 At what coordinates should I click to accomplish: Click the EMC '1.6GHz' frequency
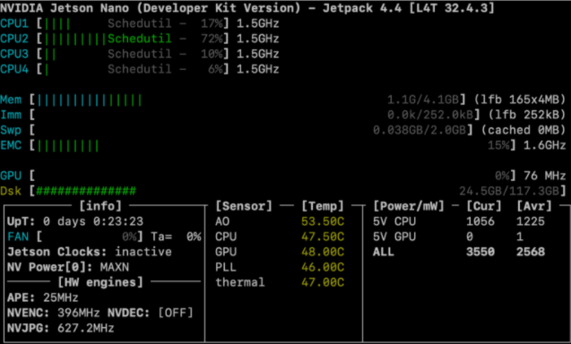click(544, 146)
